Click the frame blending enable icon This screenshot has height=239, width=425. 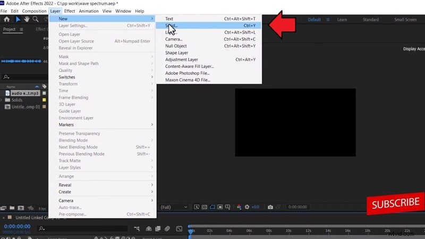[x=158, y=229]
